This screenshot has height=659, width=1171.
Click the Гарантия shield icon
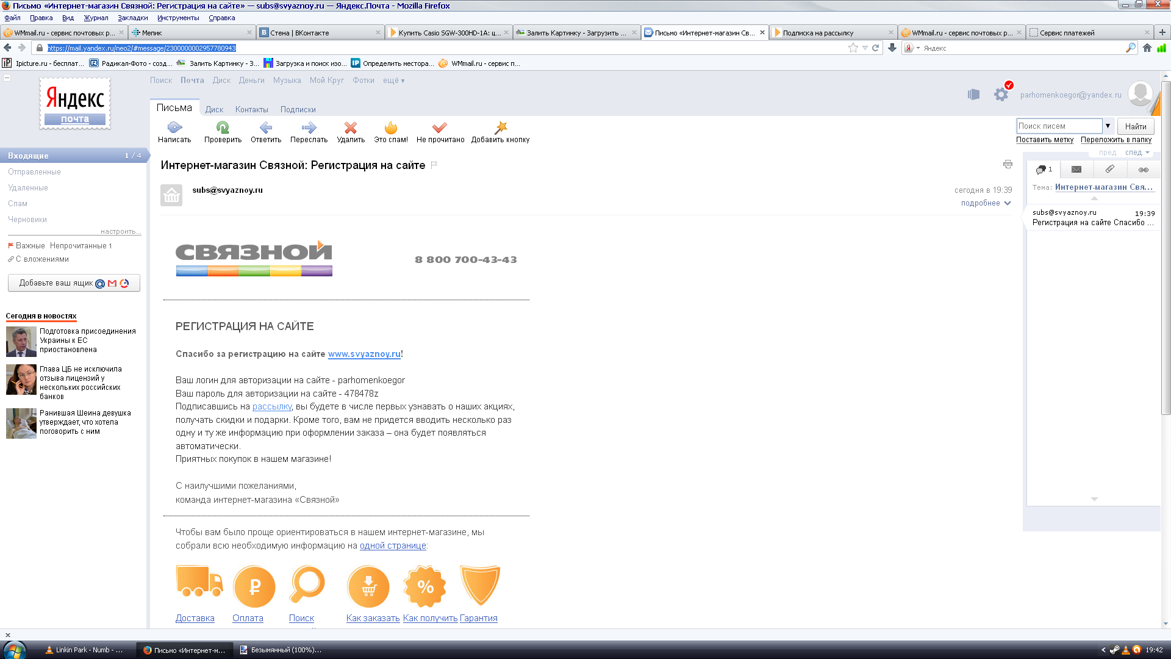480,585
